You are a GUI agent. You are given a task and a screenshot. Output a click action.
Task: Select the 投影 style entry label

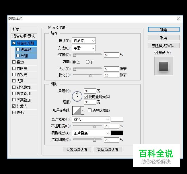[x=20, y=112]
